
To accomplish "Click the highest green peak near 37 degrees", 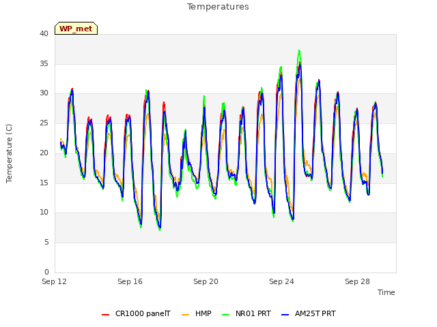I will click(x=299, y=51).
